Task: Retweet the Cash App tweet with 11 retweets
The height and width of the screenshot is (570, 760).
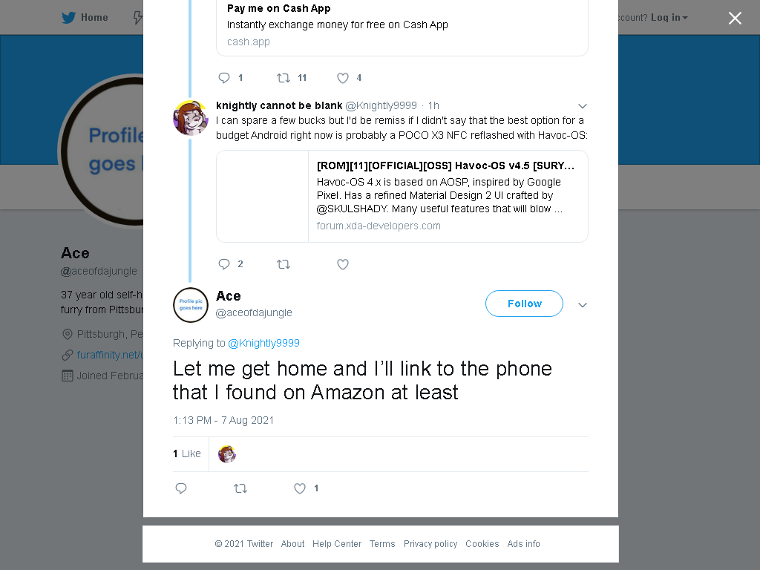Action: [x=284, y=78]
